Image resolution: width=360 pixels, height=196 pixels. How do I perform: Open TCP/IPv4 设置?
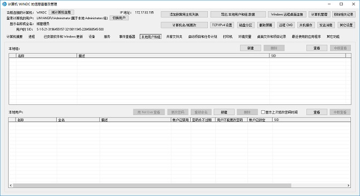click(x=222, y=25)
